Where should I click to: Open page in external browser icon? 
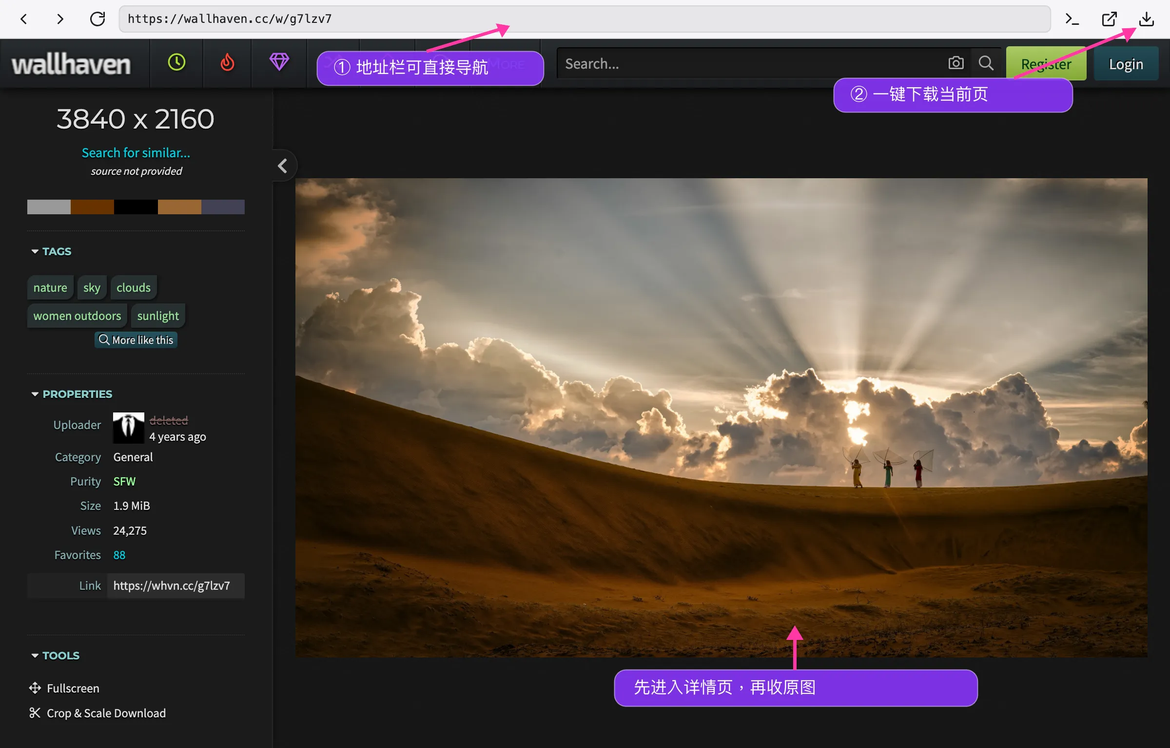point(1109,19)
